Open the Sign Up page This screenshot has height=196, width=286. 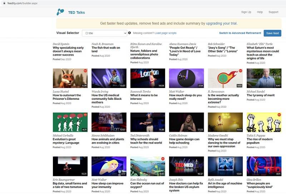pyautogui.click(x=246, y=12)
